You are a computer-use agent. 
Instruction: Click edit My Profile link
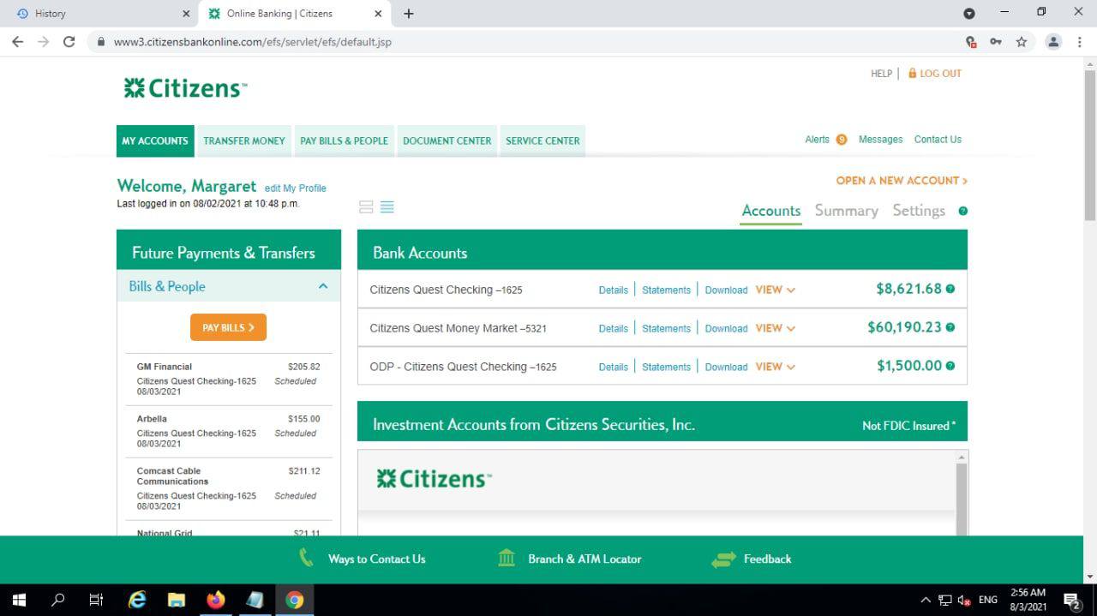point(295,188)
